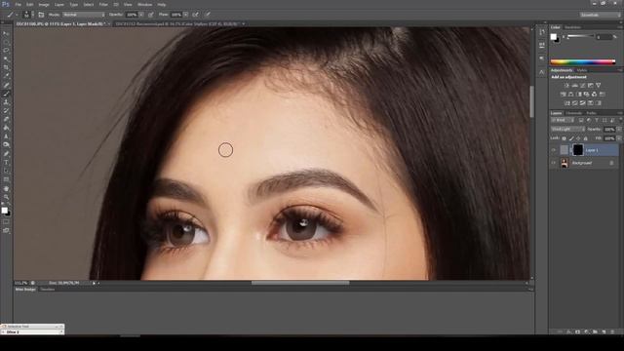624x351 pixels.
Task: Add a Vibrance adjustment
Action: coord(598,85)
